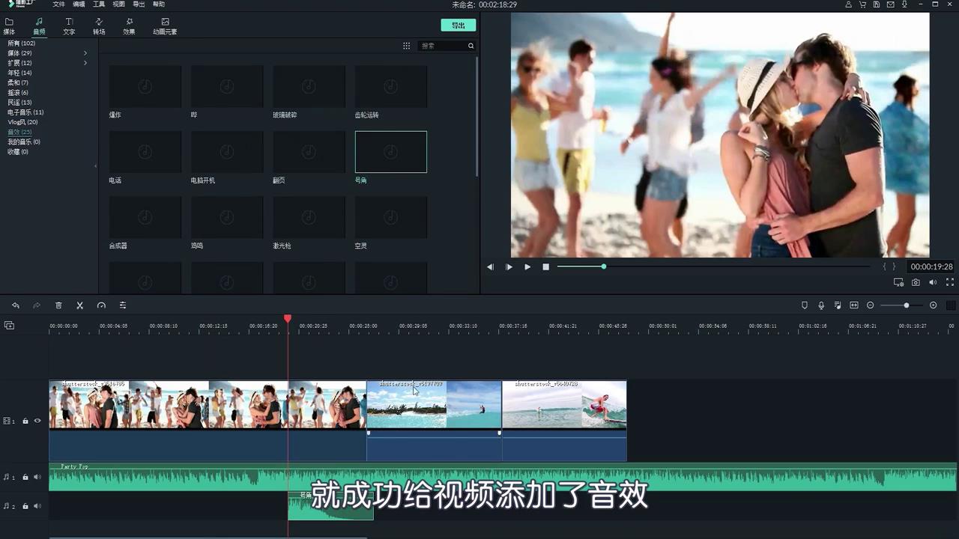Split the clip with the scissors tool
Image resolution: width=959 pixels, height=539 pixels.
point(79,305)
